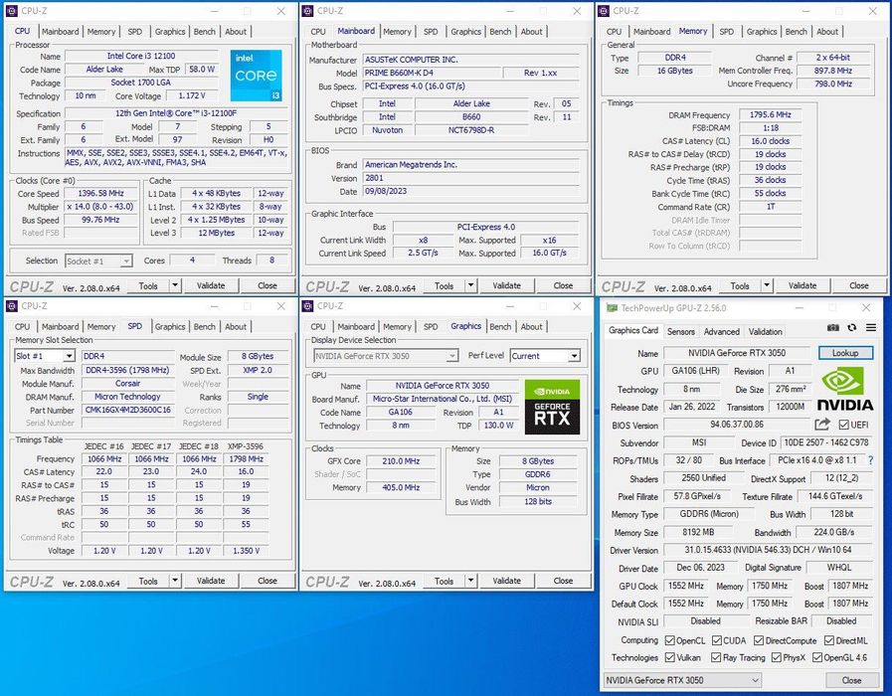Open the Perf Level Current dropdown
The height and width of the screenshot is (696, 892).
574,356
